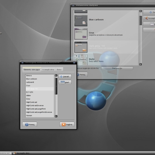Select the Crux theme thumbnail
This screenshot has width=155, height=155.
click(x=81, y=34)
